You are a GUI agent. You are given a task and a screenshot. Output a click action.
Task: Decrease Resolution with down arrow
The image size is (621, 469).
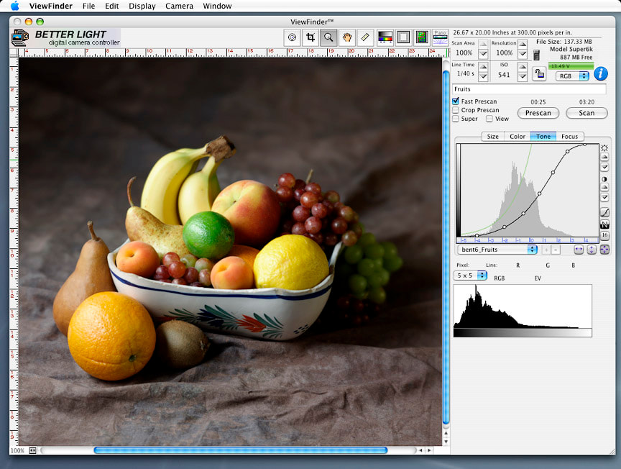tap(523, 53)
